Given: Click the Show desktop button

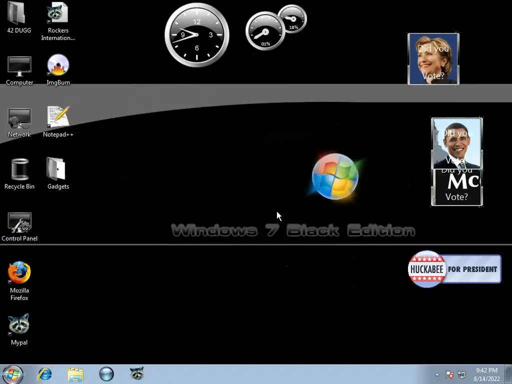Looking at the screenshot, I should (x=509, y=374).
